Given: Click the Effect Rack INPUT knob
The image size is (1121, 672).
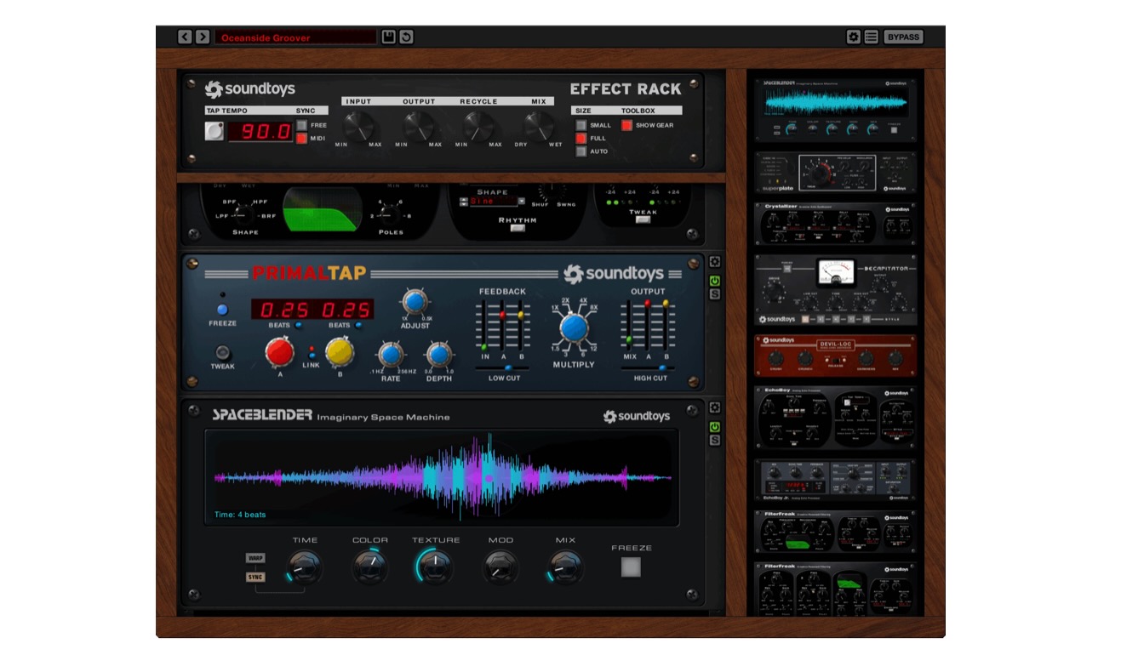Looking at the screenshot, I should click(x=358, y=127).
